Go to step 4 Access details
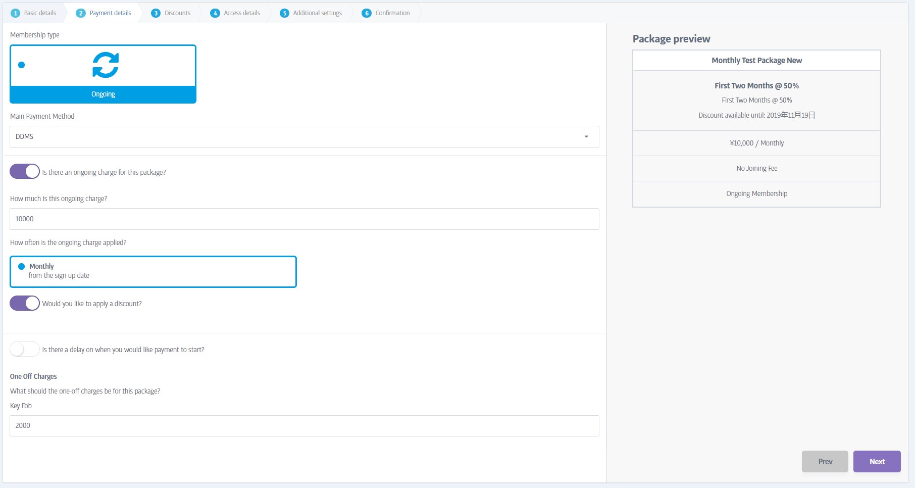Viewport: 915px width, 488px height. (x=235, y=13)
